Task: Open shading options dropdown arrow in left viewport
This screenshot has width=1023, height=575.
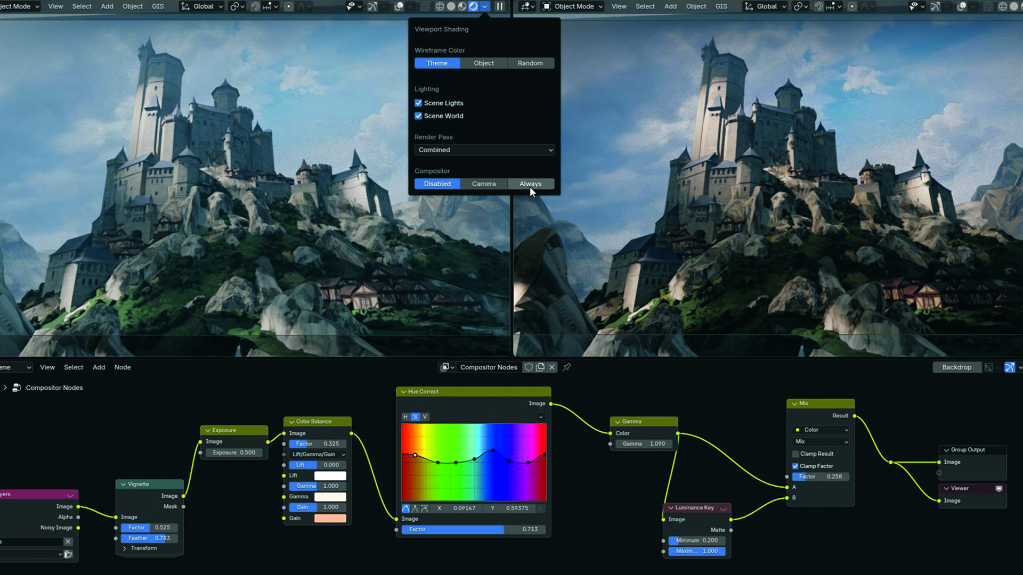Action: coord(484,6)
